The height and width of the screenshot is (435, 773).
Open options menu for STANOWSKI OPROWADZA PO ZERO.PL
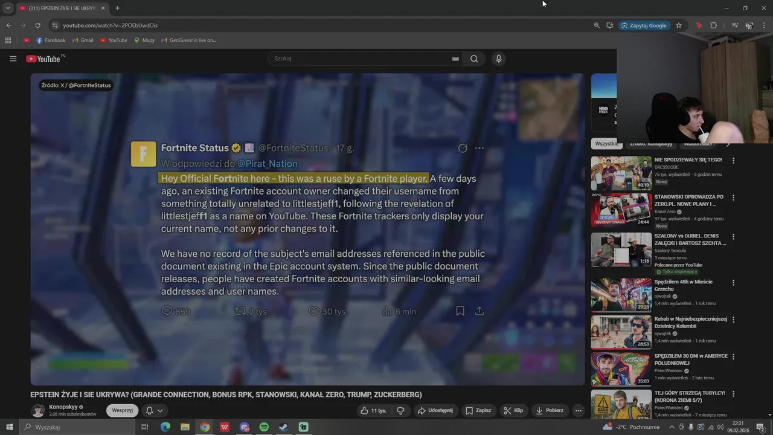click(x=733, y=198)
